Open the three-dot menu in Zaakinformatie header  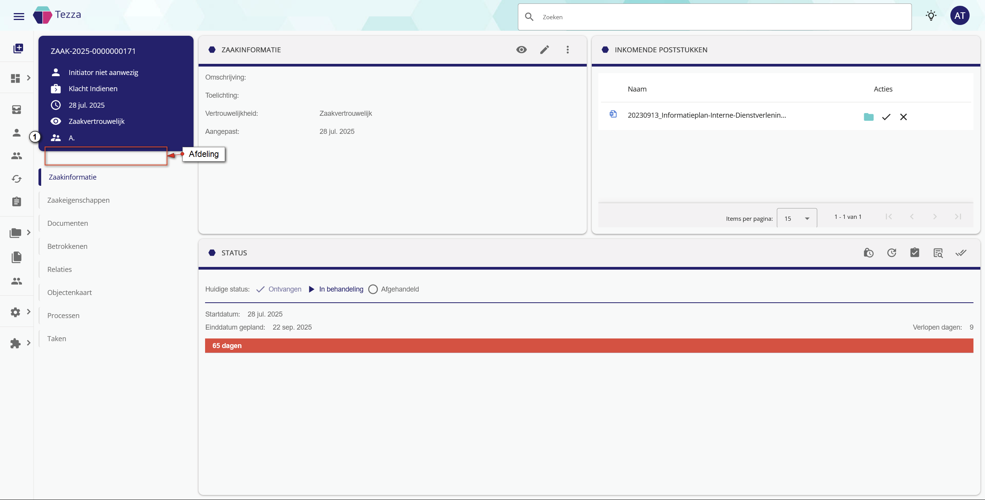pyautogui.click(x=568, y=50)
